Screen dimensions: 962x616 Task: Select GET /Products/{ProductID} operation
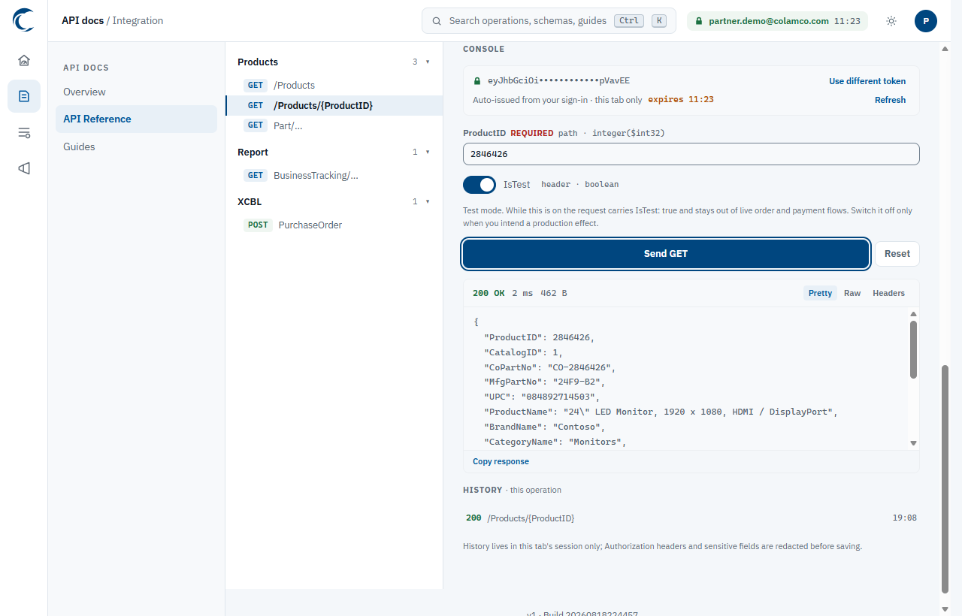tap(334, 105)
